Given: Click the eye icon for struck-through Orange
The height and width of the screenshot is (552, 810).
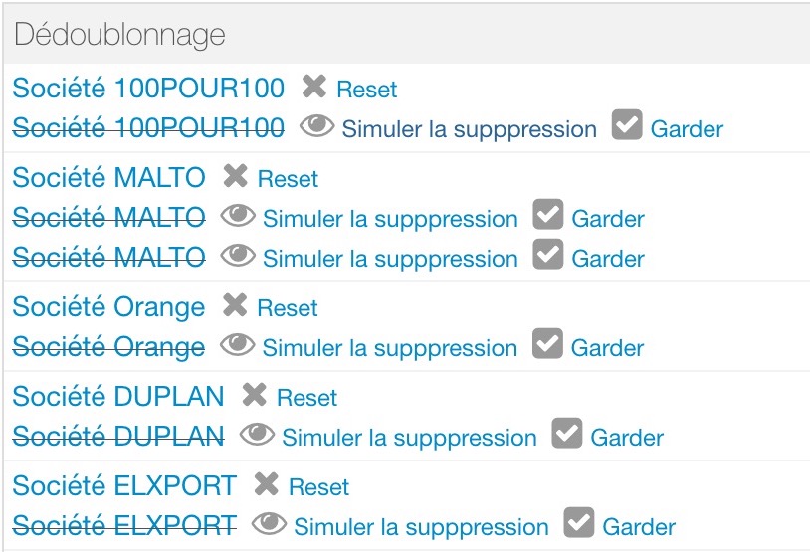Looking at the screenshot, I should click(x=237, y=345).
